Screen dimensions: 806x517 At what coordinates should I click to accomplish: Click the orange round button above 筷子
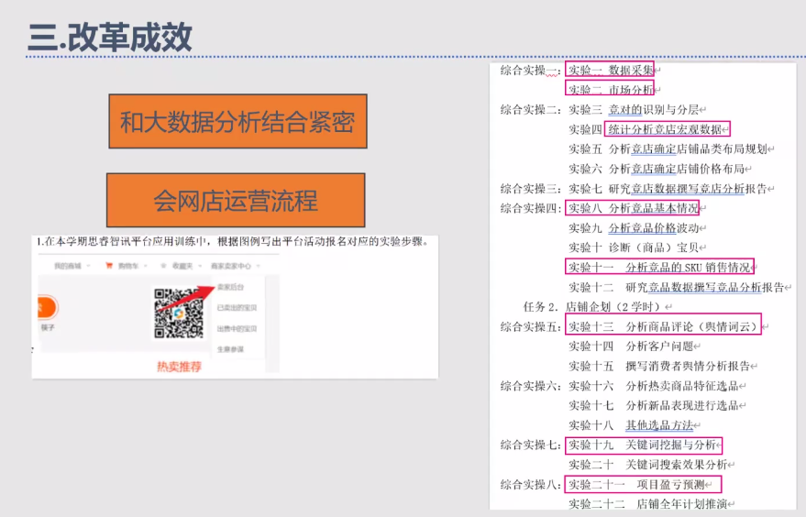click(x=46, y=307)
